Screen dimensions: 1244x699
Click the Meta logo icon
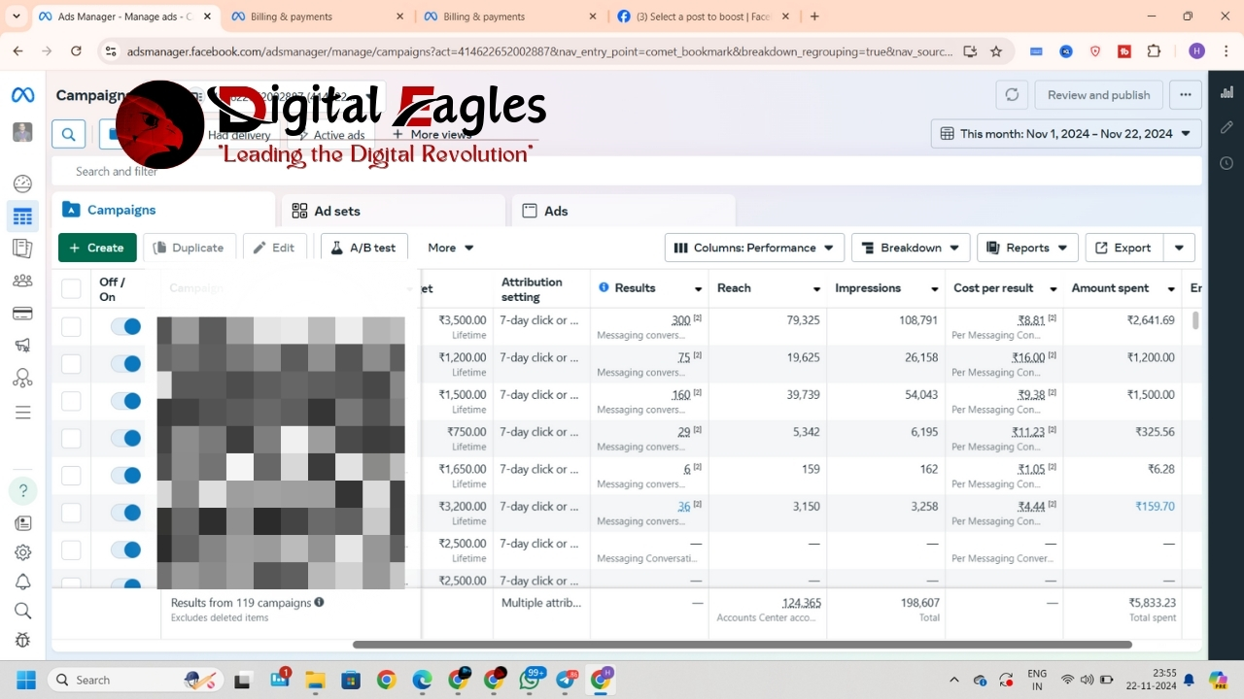tap(22, 95)
